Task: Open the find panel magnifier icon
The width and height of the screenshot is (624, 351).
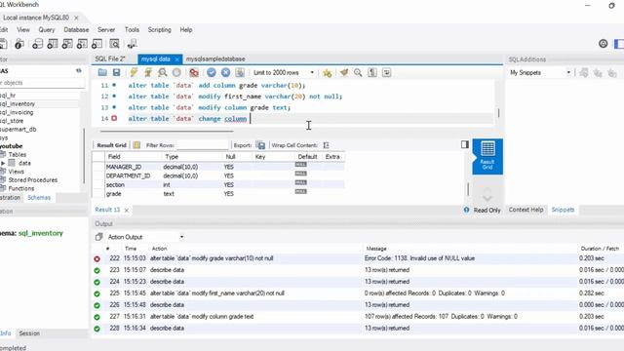Action: click(358, 72)
